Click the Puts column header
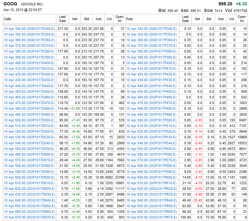This screenshot has width=249, height=221. pos(129,19)
